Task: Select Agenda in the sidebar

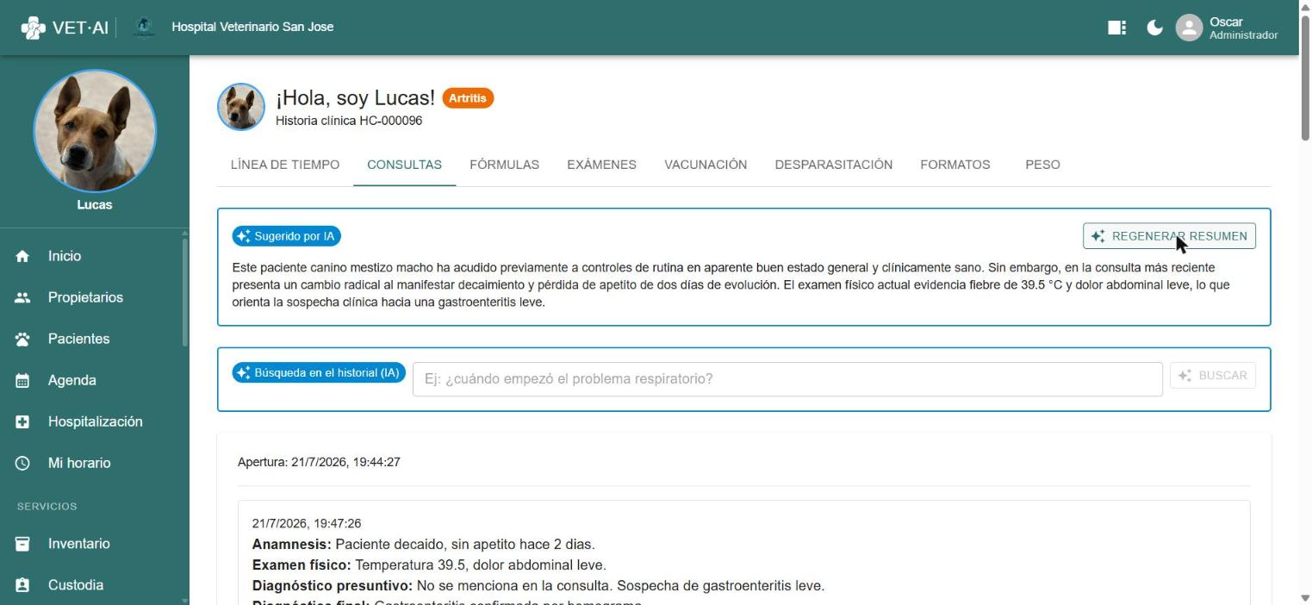Action: (x=93, y=380)
